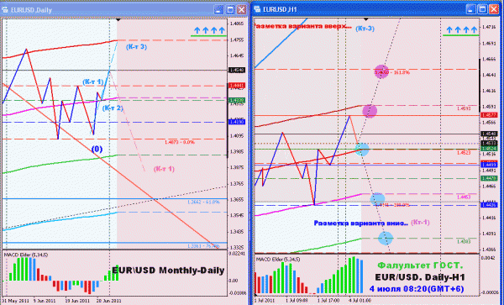Screen dimensions: 504x305
Task: Select the (К-т 3) label in Daily chart
Action: (136, 47)
